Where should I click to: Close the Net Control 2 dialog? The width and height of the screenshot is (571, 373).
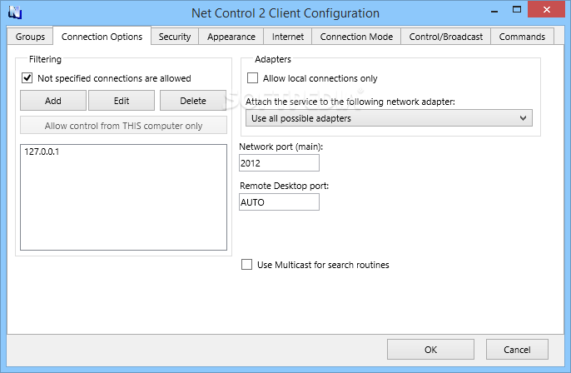click(546, 10)
